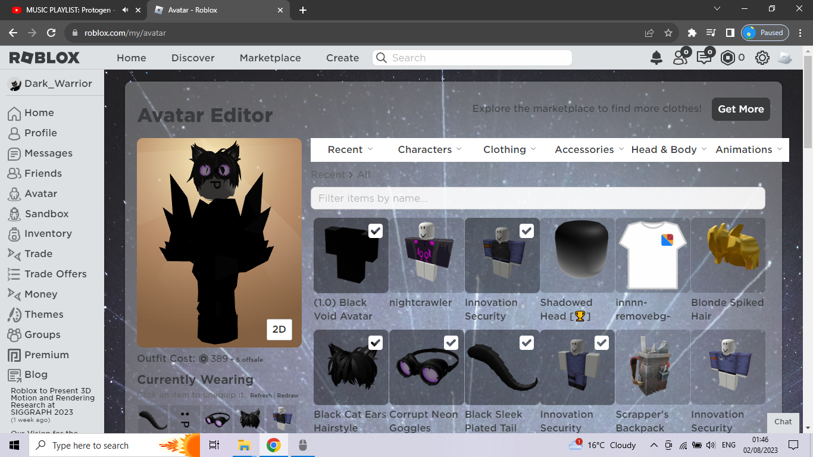Bookmark this page with the star icon
The height and width of the screenshot is (457, 813).
(x=668, y=33)
